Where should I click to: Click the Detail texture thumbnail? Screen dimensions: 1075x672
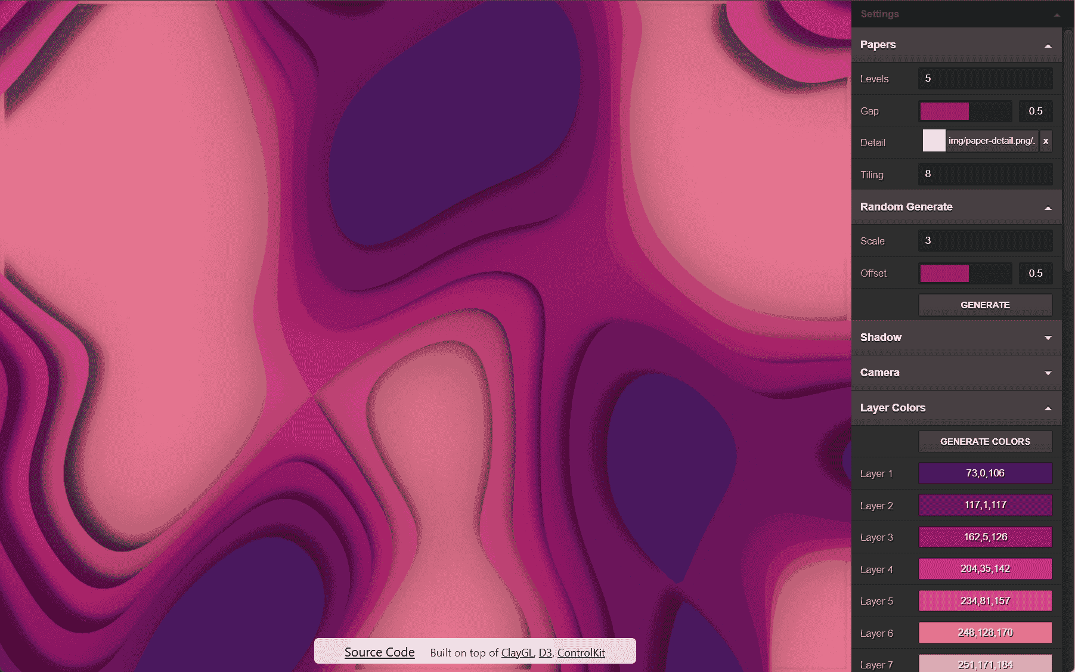[x=934, y=141]
